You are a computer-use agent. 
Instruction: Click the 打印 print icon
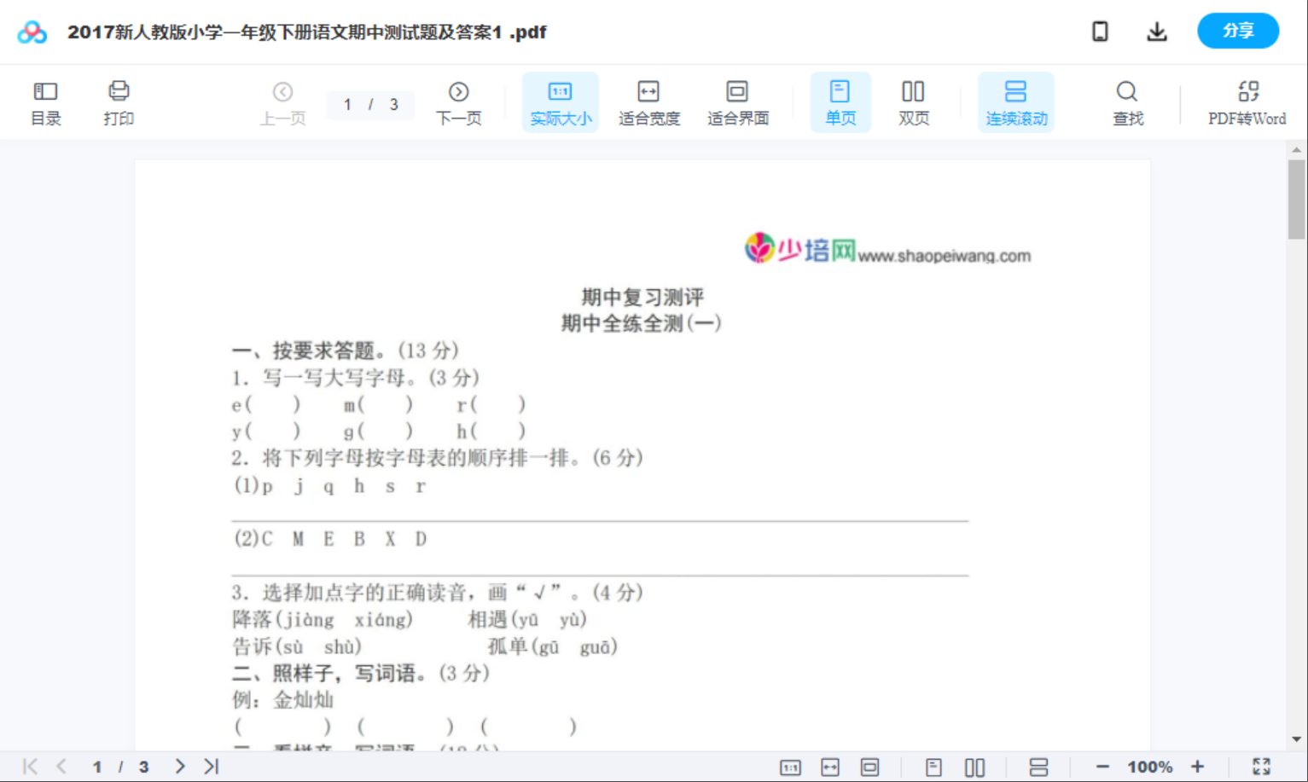click(119, 101)
